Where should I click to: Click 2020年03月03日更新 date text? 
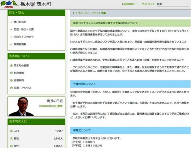point(51,106)
